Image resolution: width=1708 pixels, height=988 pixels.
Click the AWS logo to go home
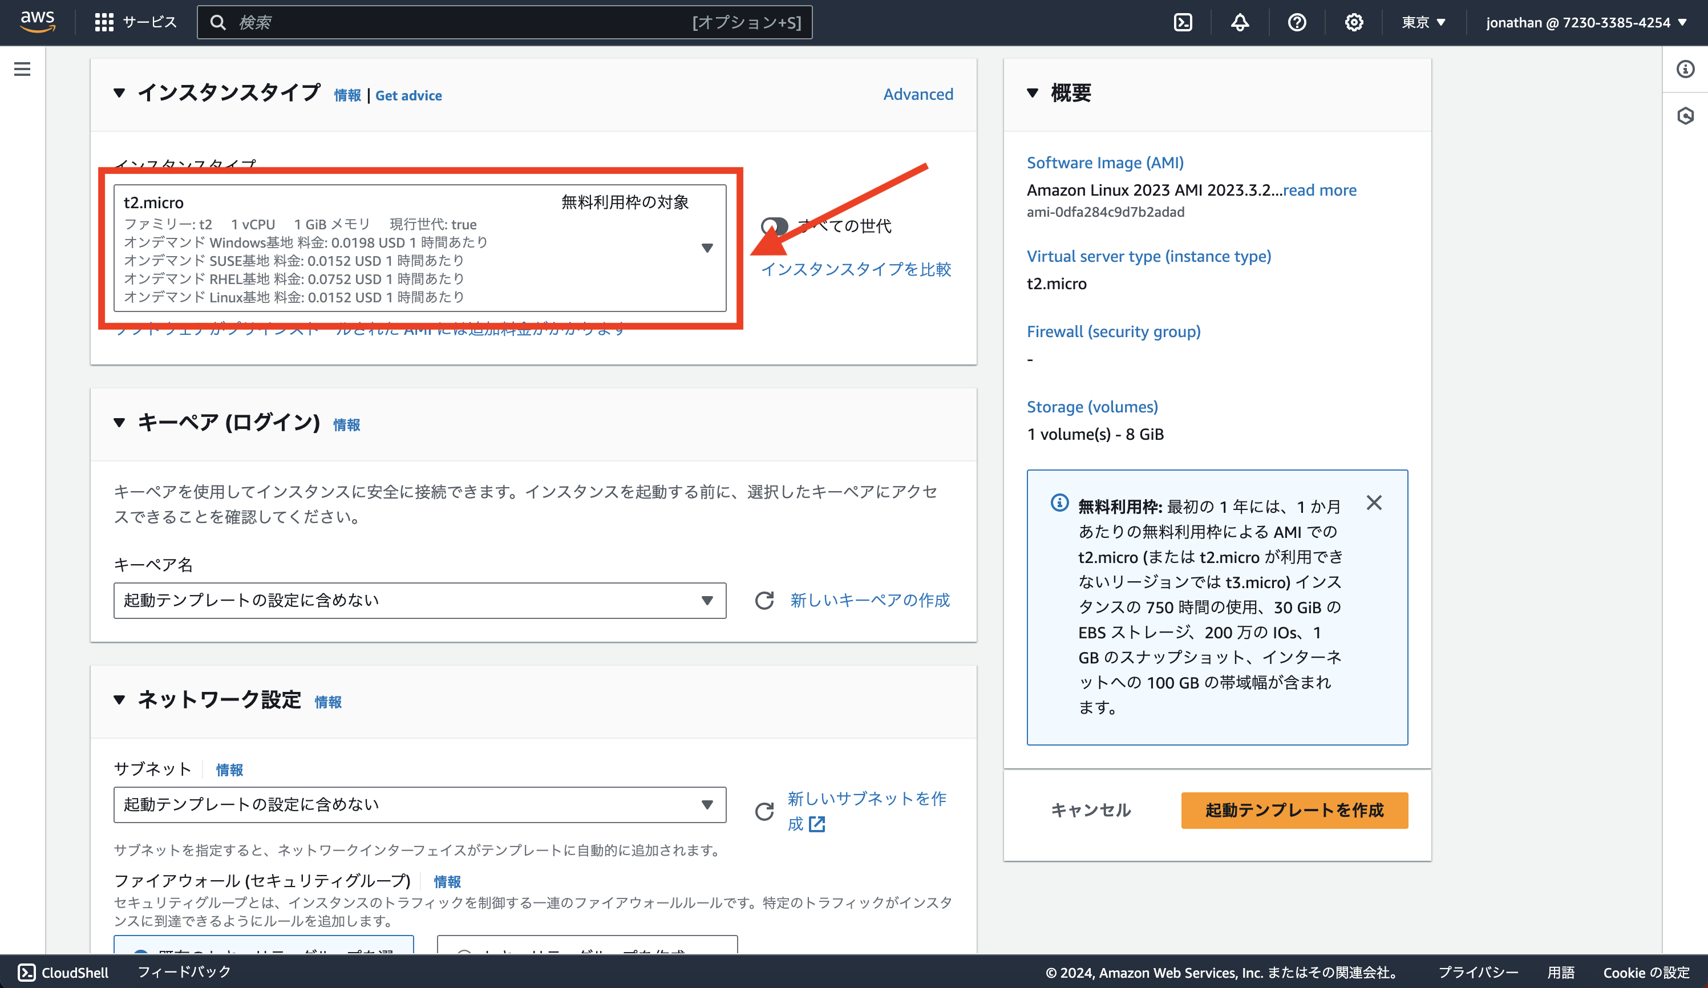[x=38, y=22]
